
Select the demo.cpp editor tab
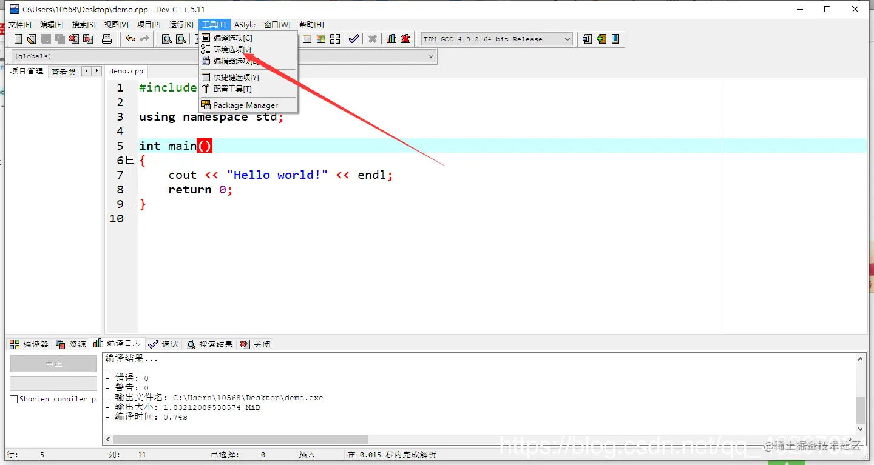click(126, 71)
